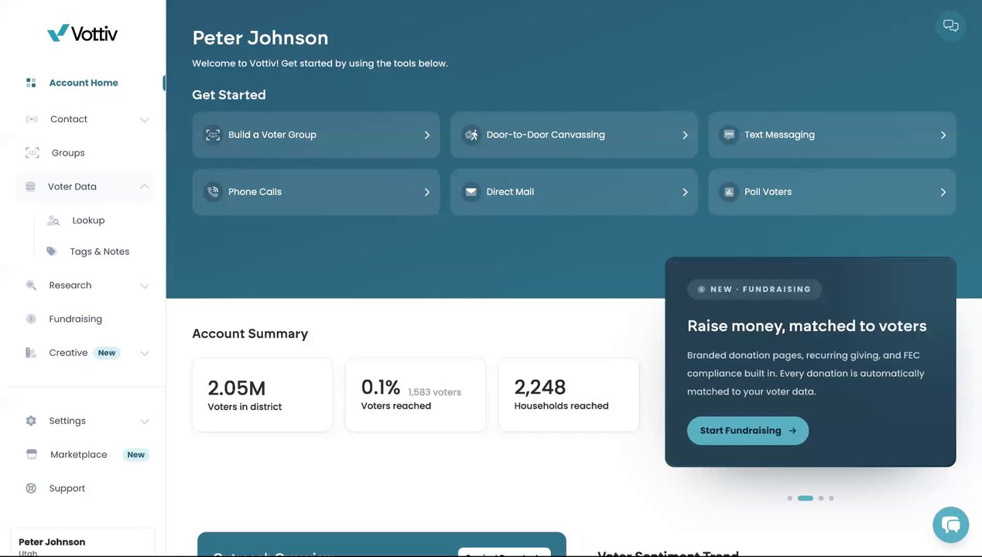Click the Voters reached card
982x557 pixels.
point(416,395)
